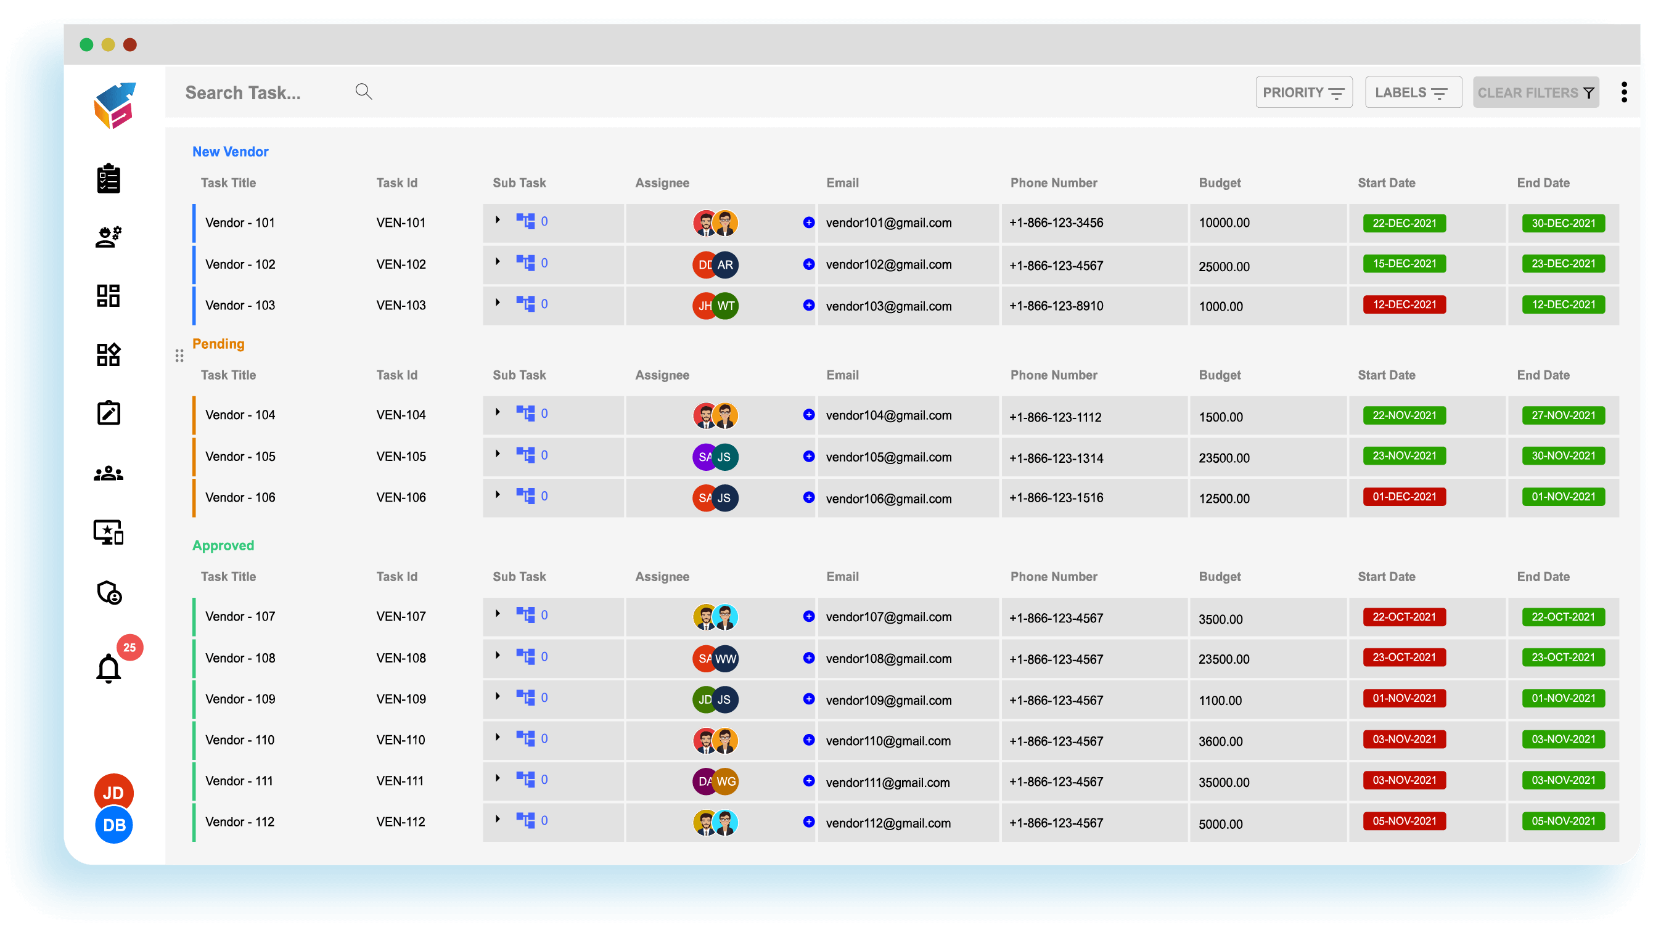Open the three-dot more options menu

1623,92
